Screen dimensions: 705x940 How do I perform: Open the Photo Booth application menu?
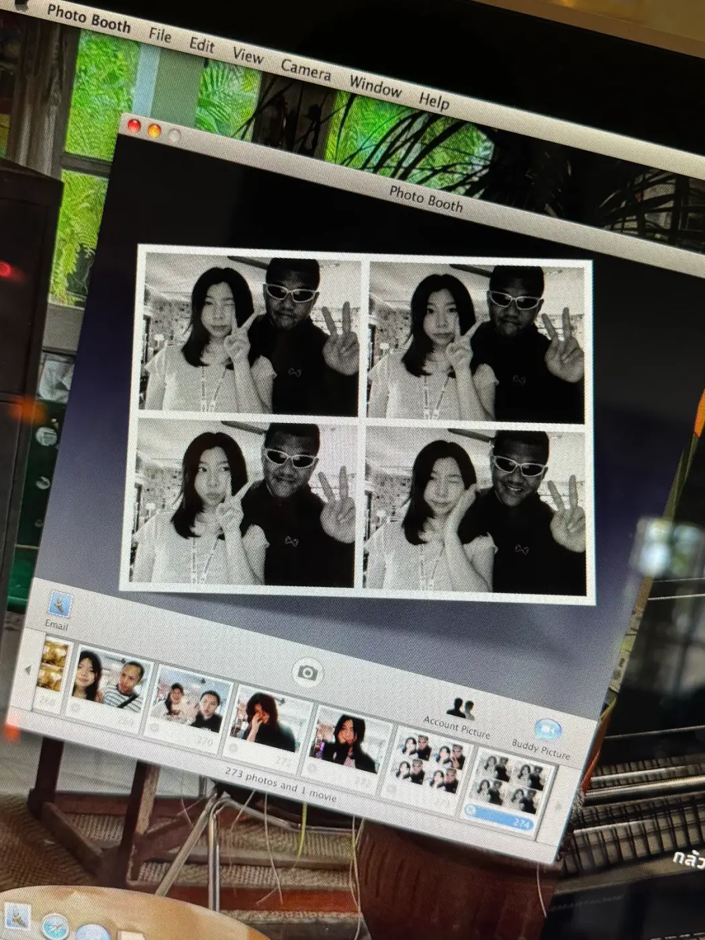click(x=89, y=17)
